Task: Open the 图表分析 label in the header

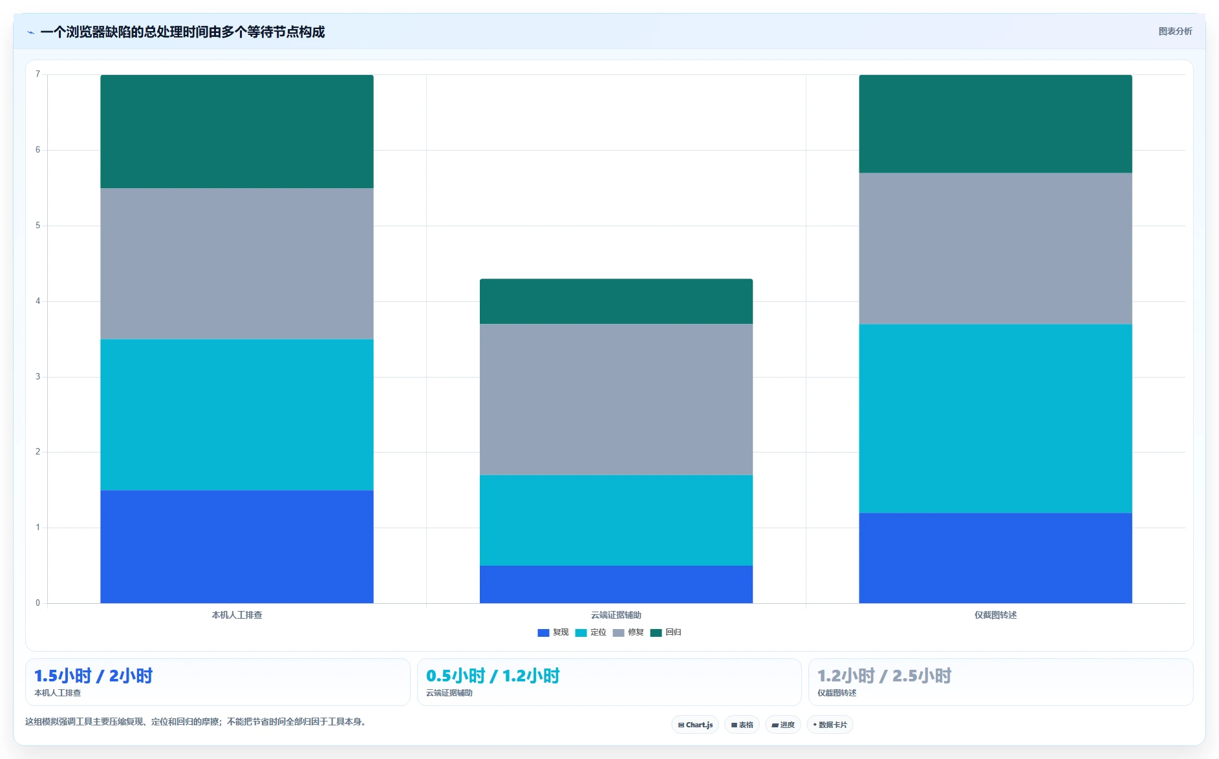Action: 1175,31
